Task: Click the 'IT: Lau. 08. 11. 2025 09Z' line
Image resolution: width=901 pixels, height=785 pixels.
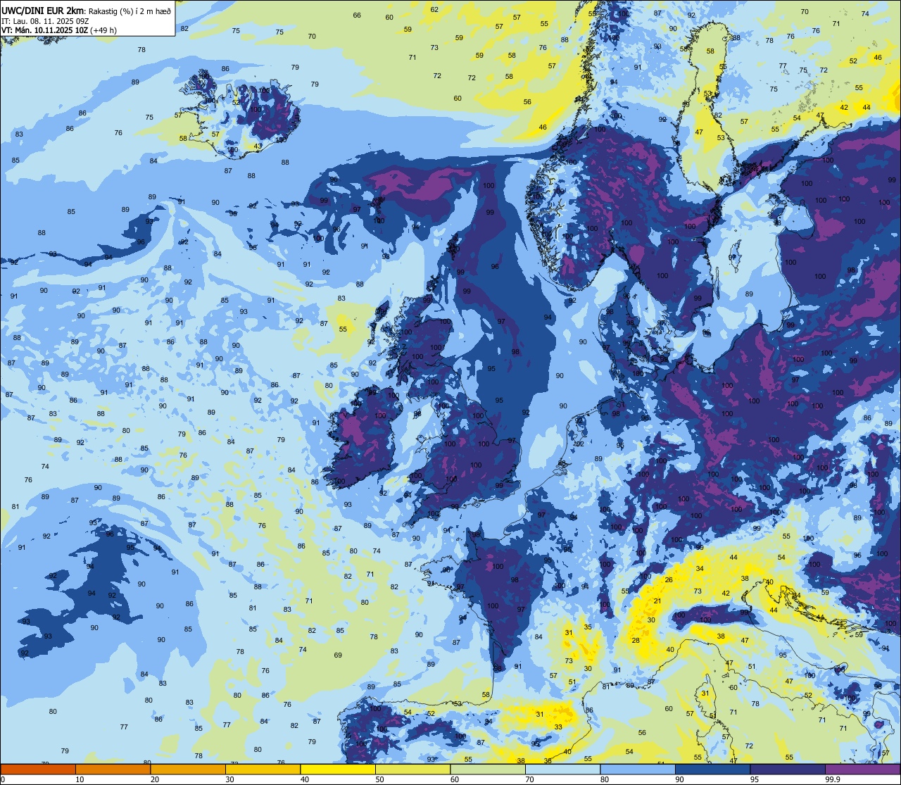Action: pyautogui.click(x=45, y=21)
